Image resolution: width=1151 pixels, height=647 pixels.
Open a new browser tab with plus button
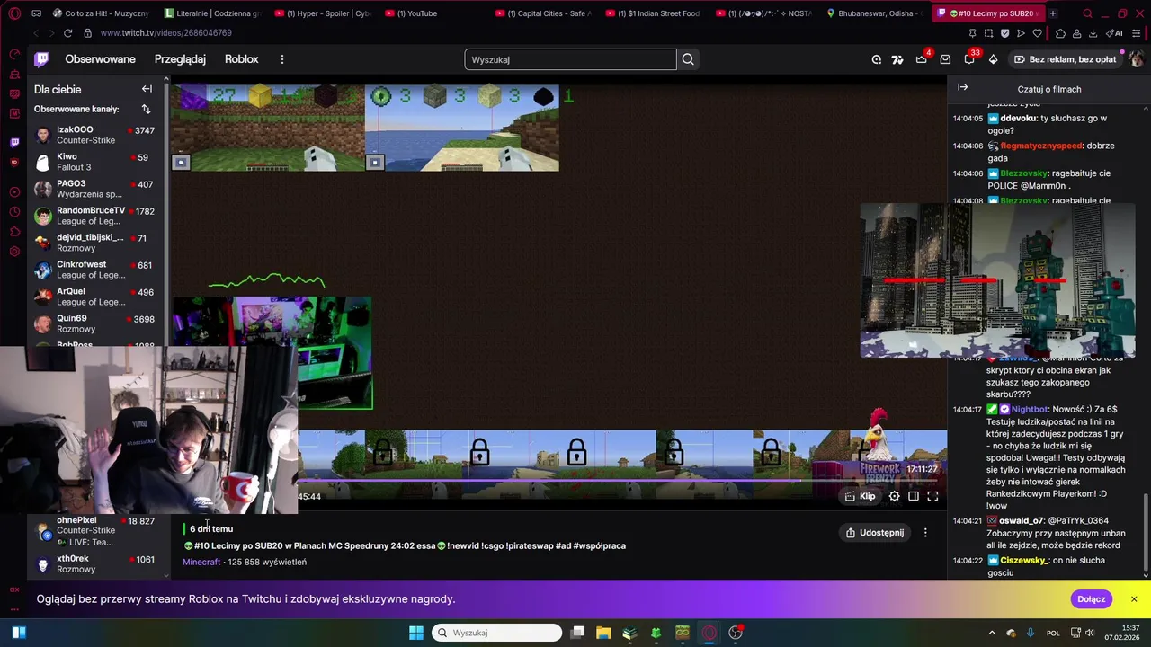(1053, 13)
